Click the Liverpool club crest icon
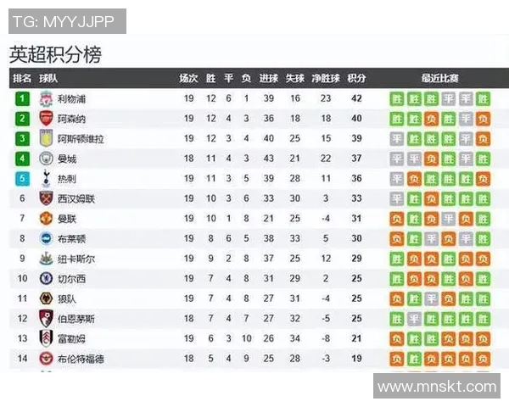This screenshot has width=509, height=407. click(45, 98)
